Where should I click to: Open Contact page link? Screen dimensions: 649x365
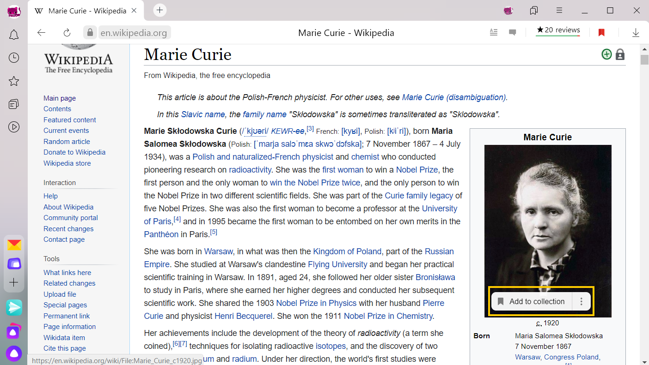(64, 239)
